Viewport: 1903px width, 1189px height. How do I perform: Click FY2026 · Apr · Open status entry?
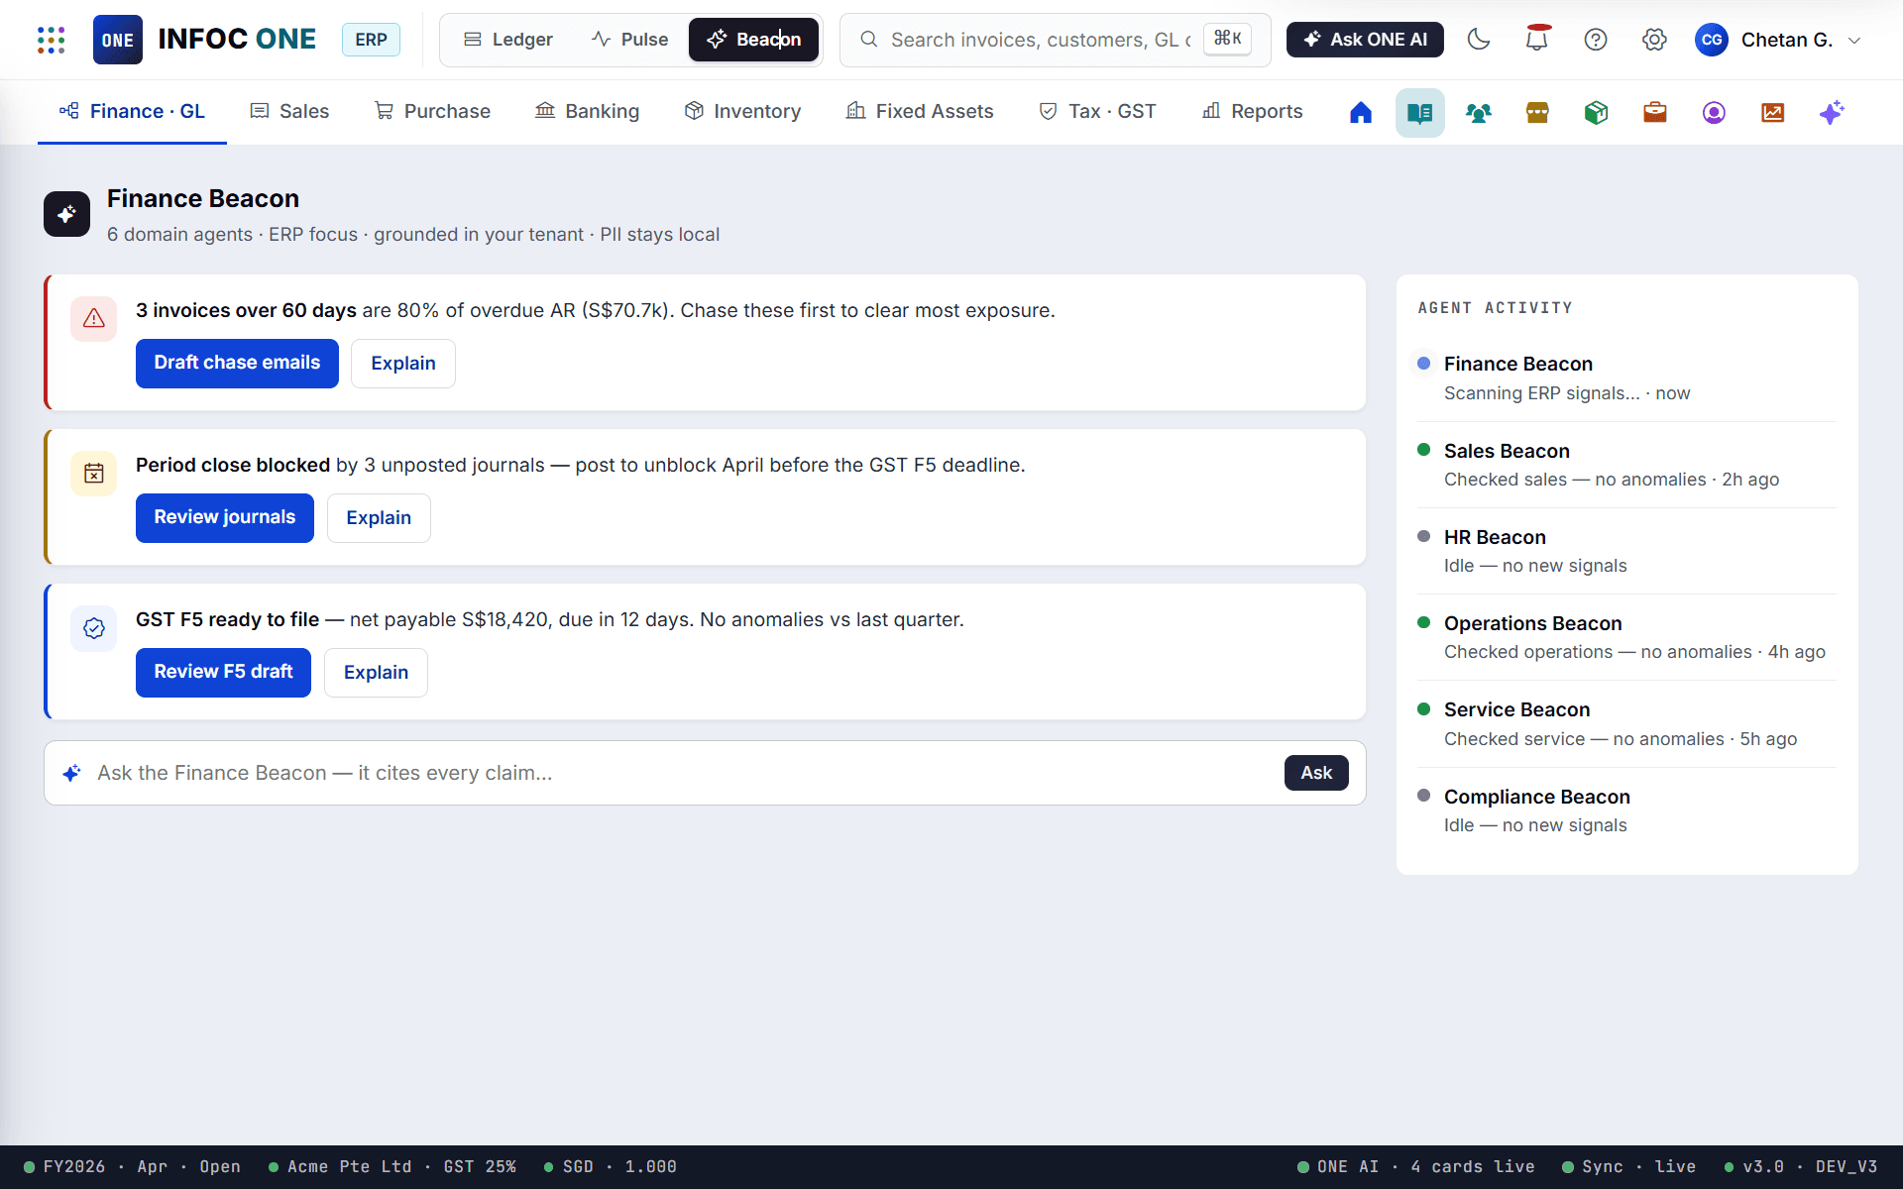[x=133, y=1167]
